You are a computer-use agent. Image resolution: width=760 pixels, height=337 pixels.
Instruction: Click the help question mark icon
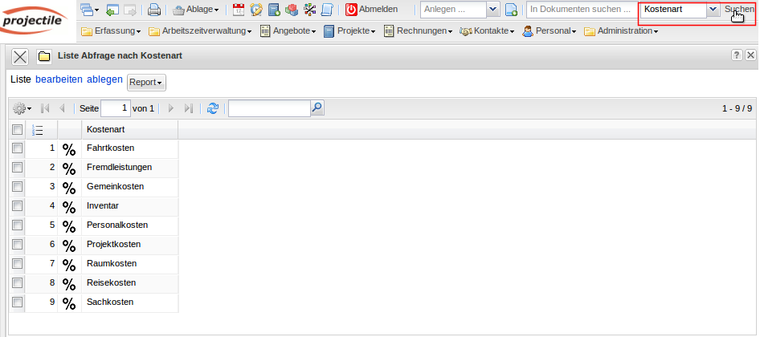pyautogui.click(x=737, y=55)
